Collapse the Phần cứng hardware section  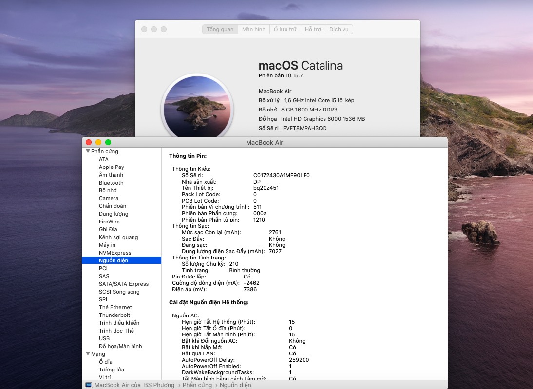coord(88,151)
